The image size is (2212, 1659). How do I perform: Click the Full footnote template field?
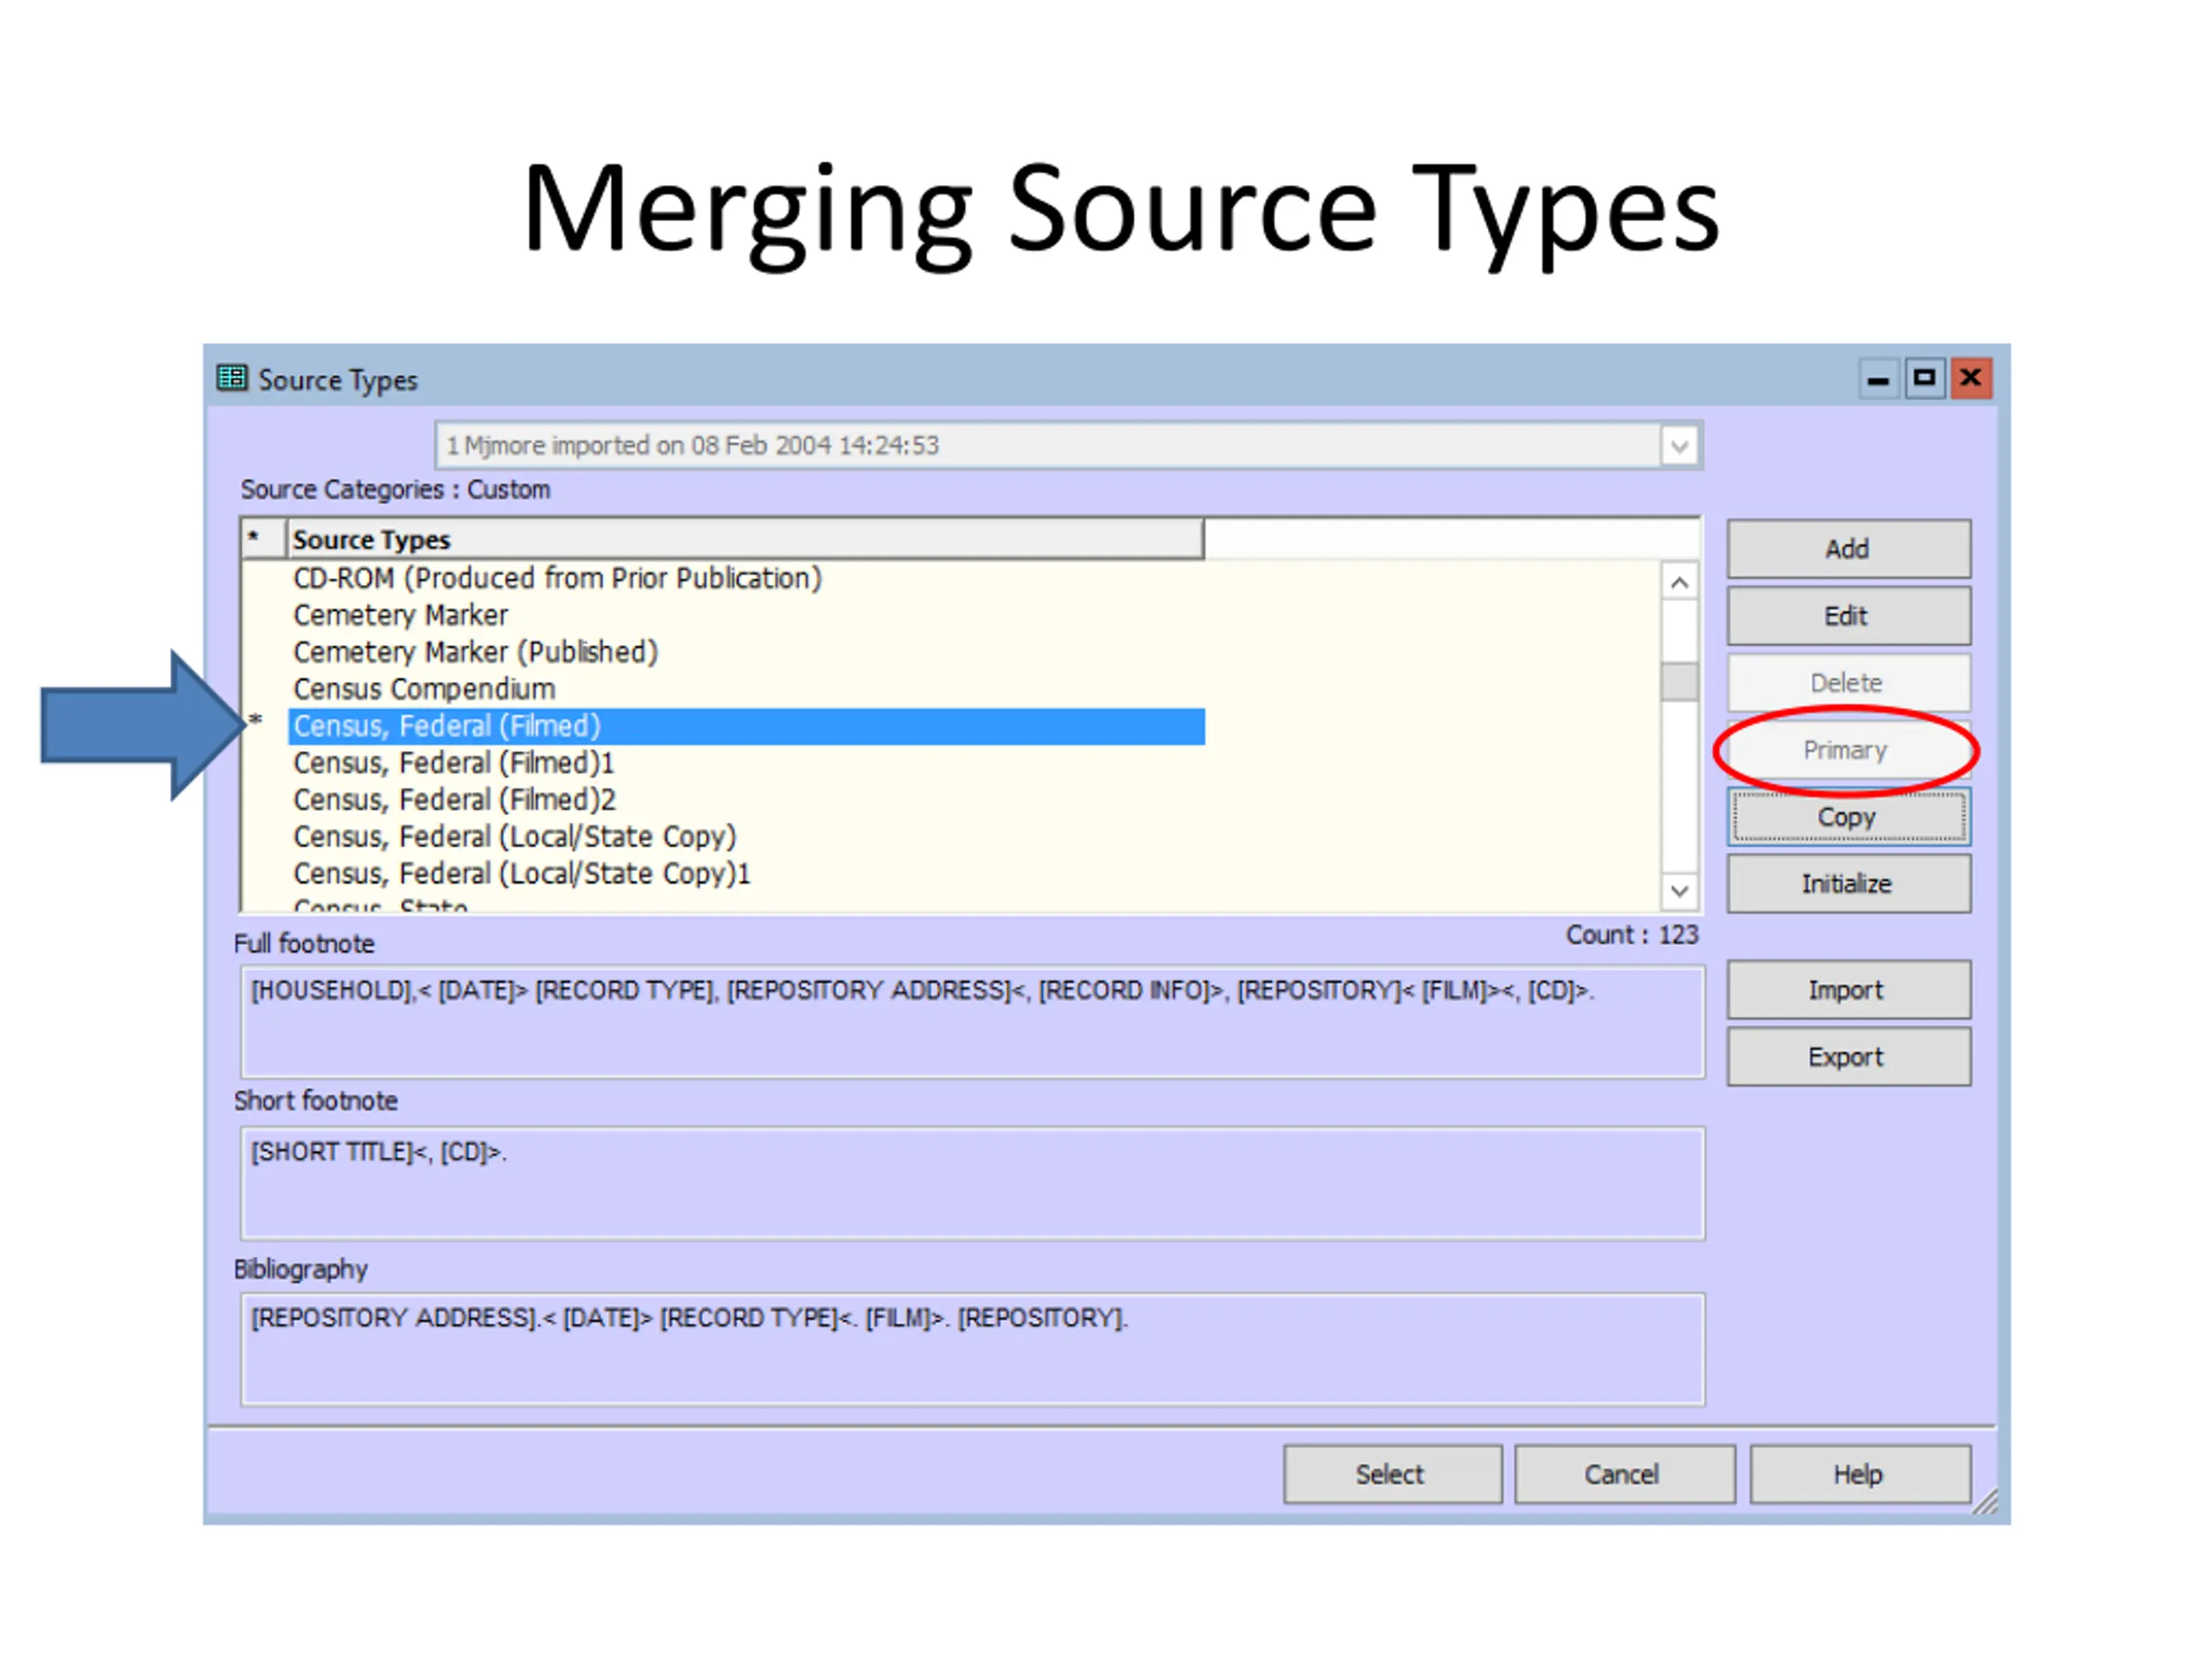972,1022
